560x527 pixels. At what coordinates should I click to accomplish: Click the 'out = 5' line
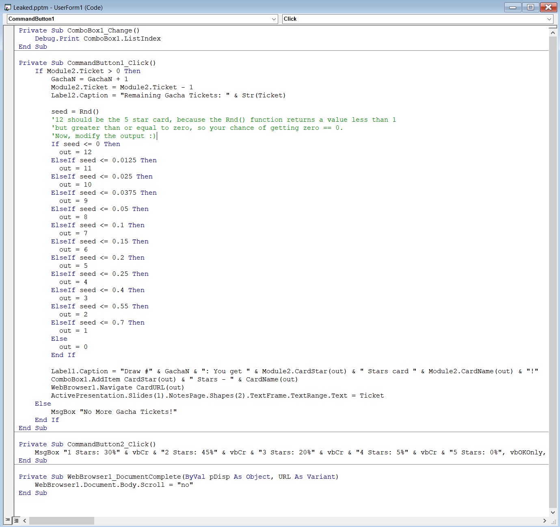pos(74,266)
